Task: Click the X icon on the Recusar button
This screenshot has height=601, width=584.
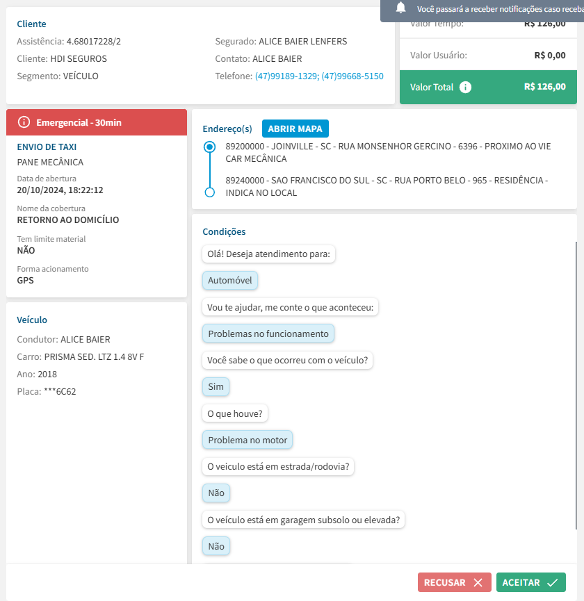Action: point(478,583)
